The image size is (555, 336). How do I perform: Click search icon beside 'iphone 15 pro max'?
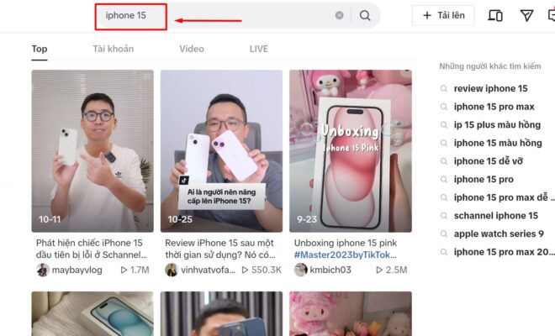click(x=443, y=107)
